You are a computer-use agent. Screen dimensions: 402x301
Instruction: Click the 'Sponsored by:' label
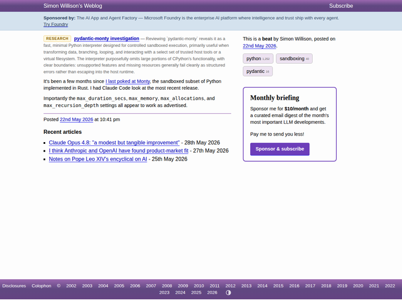pos(60,18)
